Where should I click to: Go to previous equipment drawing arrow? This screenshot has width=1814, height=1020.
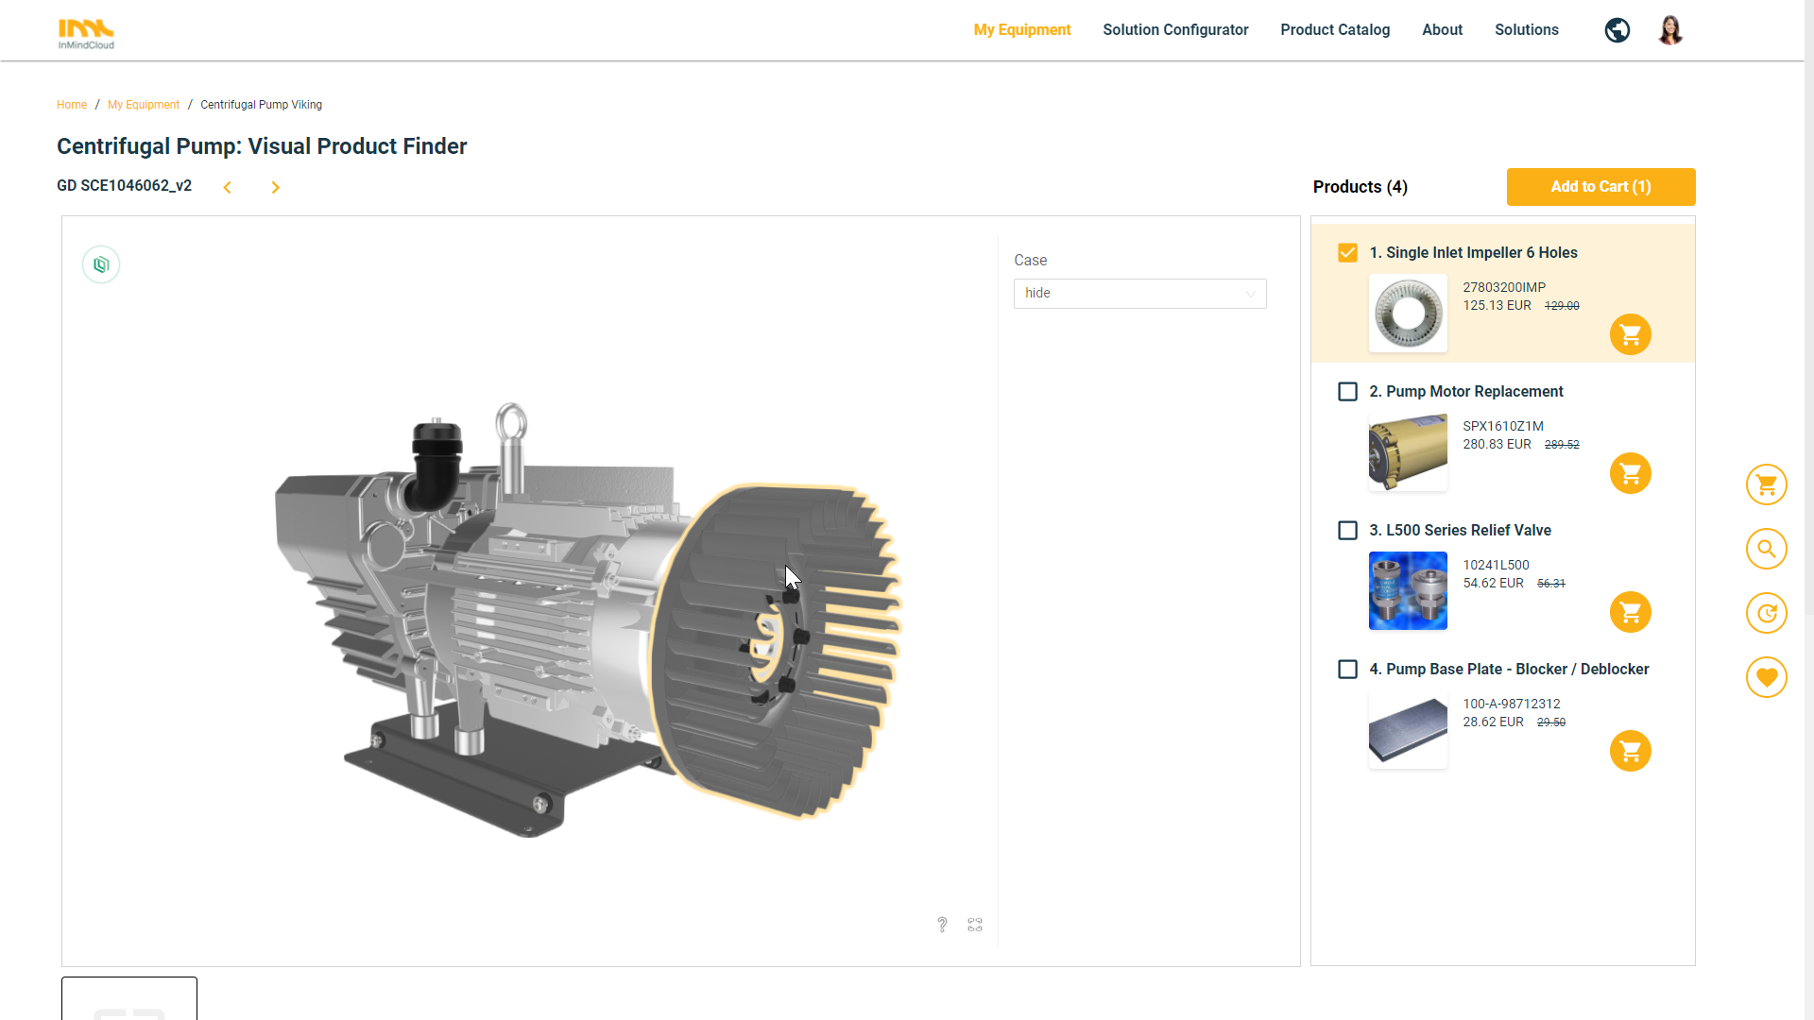(x=227, y=188)
